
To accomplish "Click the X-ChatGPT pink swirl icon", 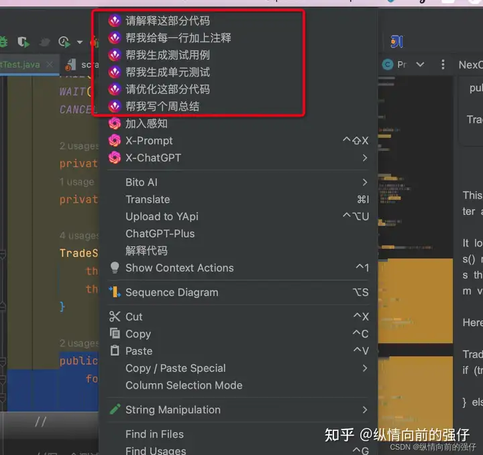I will [x=115, y=158].
